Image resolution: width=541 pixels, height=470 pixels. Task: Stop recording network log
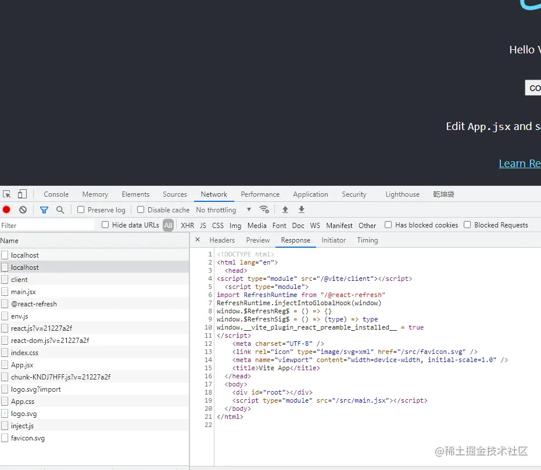pyautogui.click(x=6, y=210)
